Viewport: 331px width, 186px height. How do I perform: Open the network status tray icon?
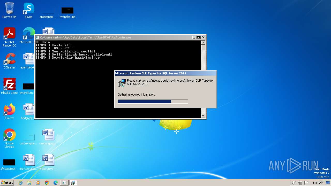point(300,183)
